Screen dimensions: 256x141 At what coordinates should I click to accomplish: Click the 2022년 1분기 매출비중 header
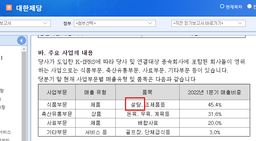[215, 92]
